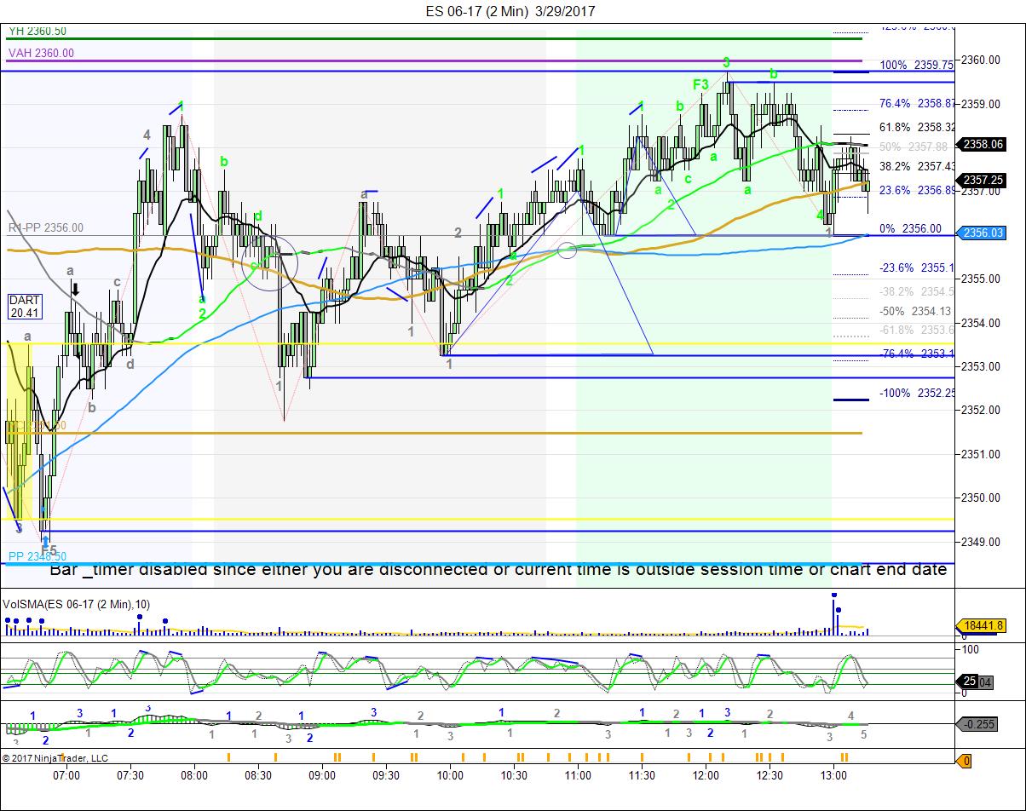Select the VAH 2360.00 line label
This screenshot has width=1026, height=811.
(41, 53)
